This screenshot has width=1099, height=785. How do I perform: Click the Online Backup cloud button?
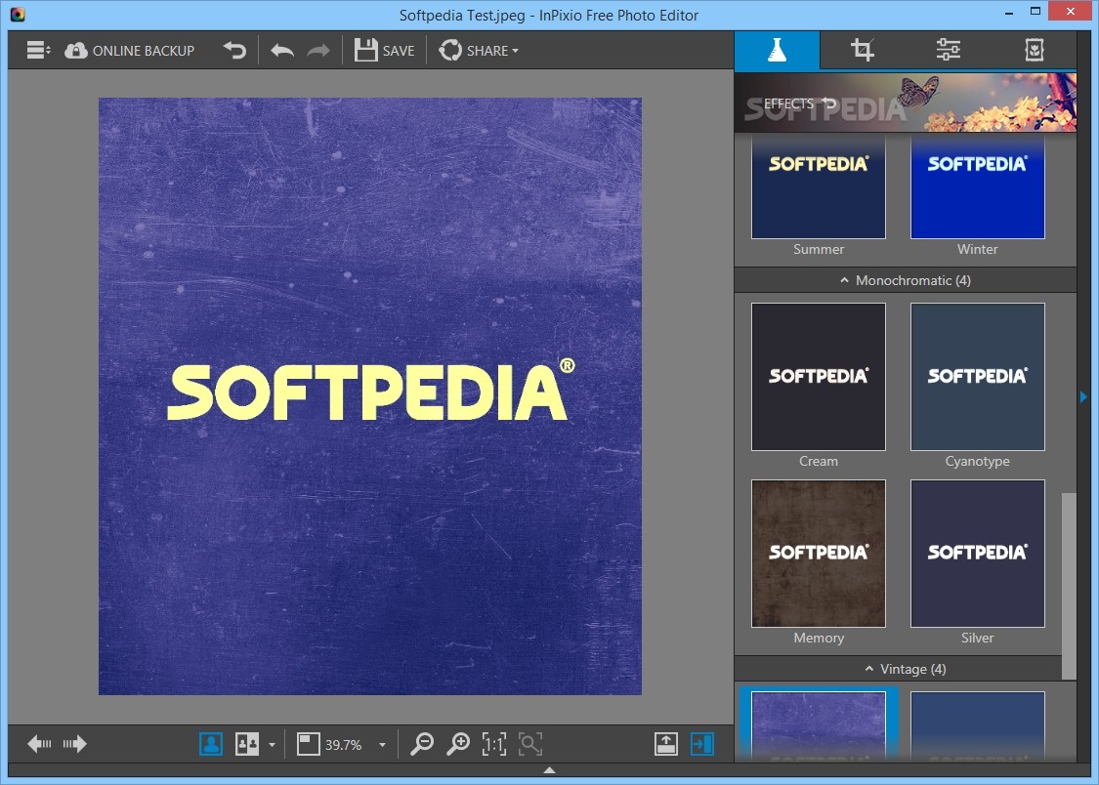130,51
